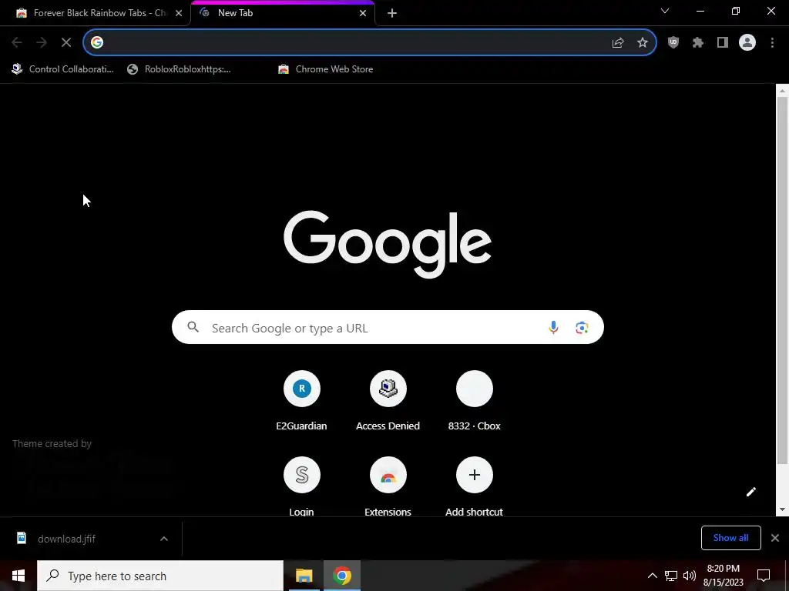Close the downloads bar
The image size is (789, 591).
coord(775,538)
